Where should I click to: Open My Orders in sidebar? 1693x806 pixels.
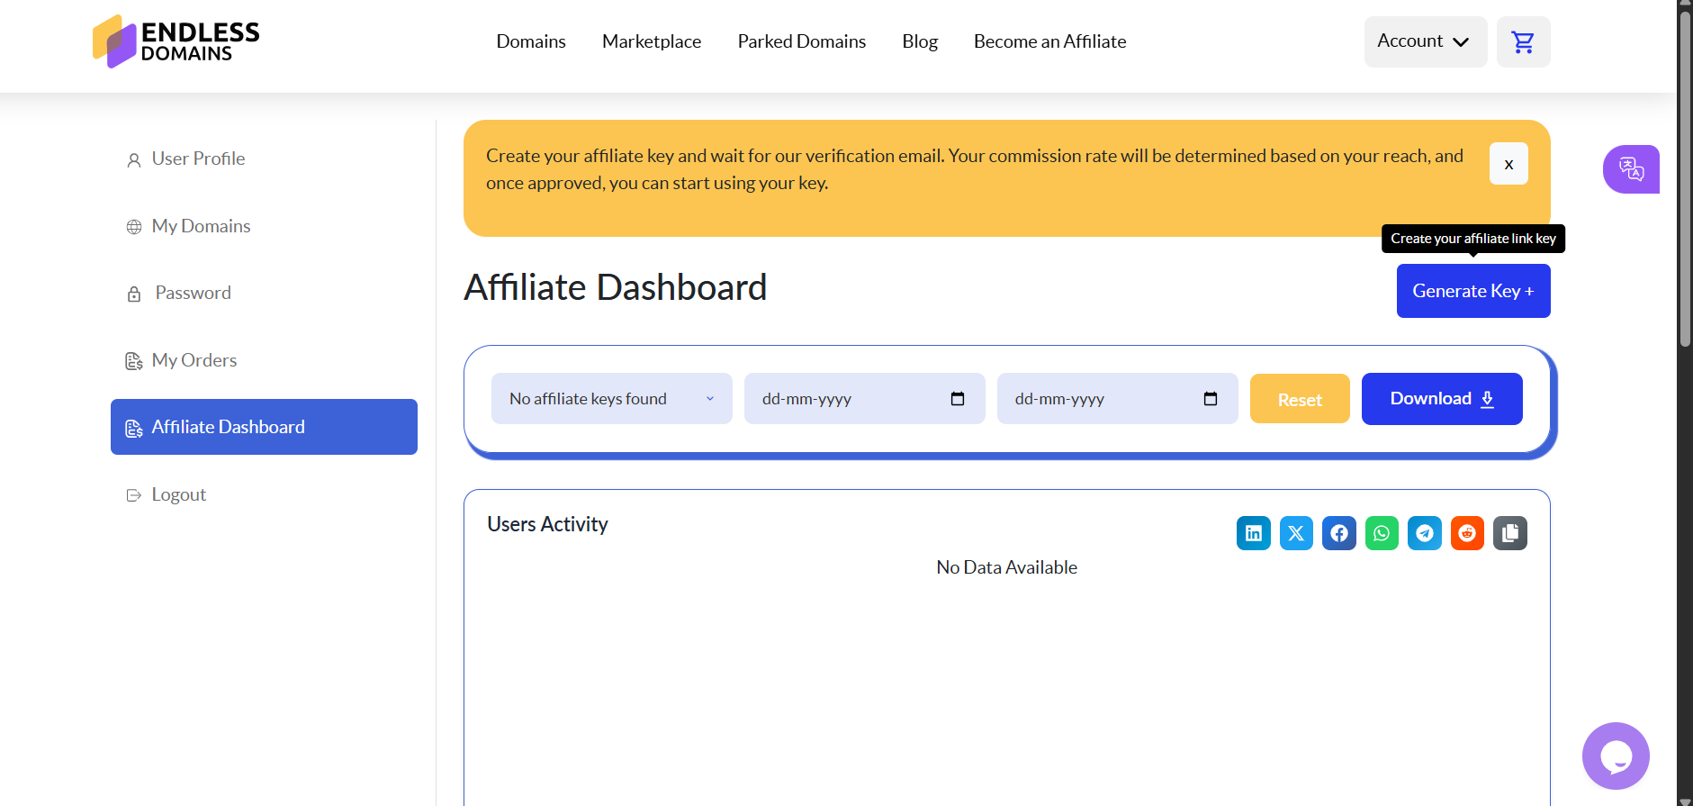(194, 360)
